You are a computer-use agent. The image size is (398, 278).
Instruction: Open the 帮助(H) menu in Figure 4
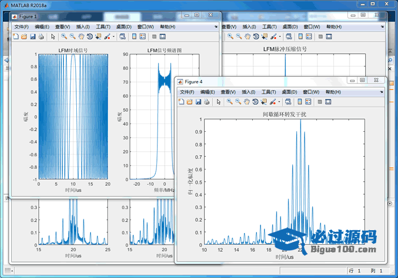333,92
